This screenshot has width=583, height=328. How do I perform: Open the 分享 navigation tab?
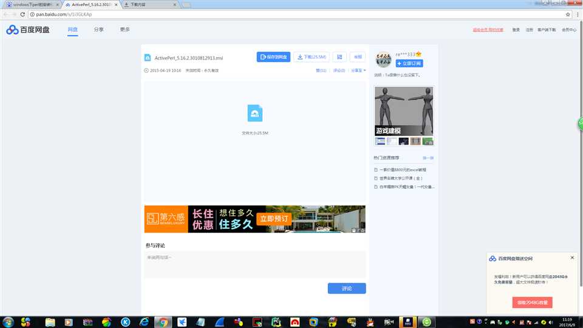[98, 29]
